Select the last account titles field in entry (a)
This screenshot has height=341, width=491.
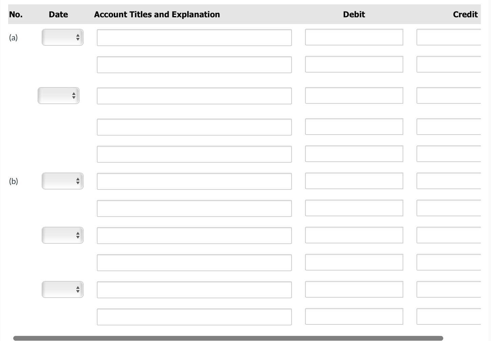[194, 154]
